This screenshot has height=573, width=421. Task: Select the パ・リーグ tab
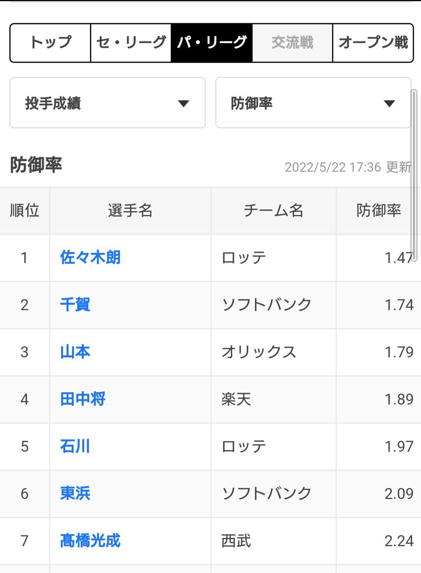[212, 43]
